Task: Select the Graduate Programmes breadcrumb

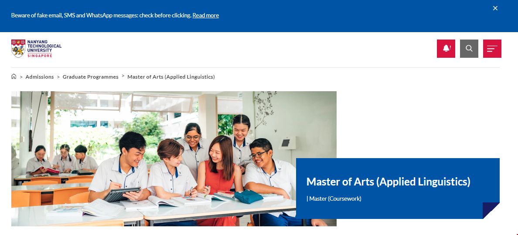Action: click(90, 77)
